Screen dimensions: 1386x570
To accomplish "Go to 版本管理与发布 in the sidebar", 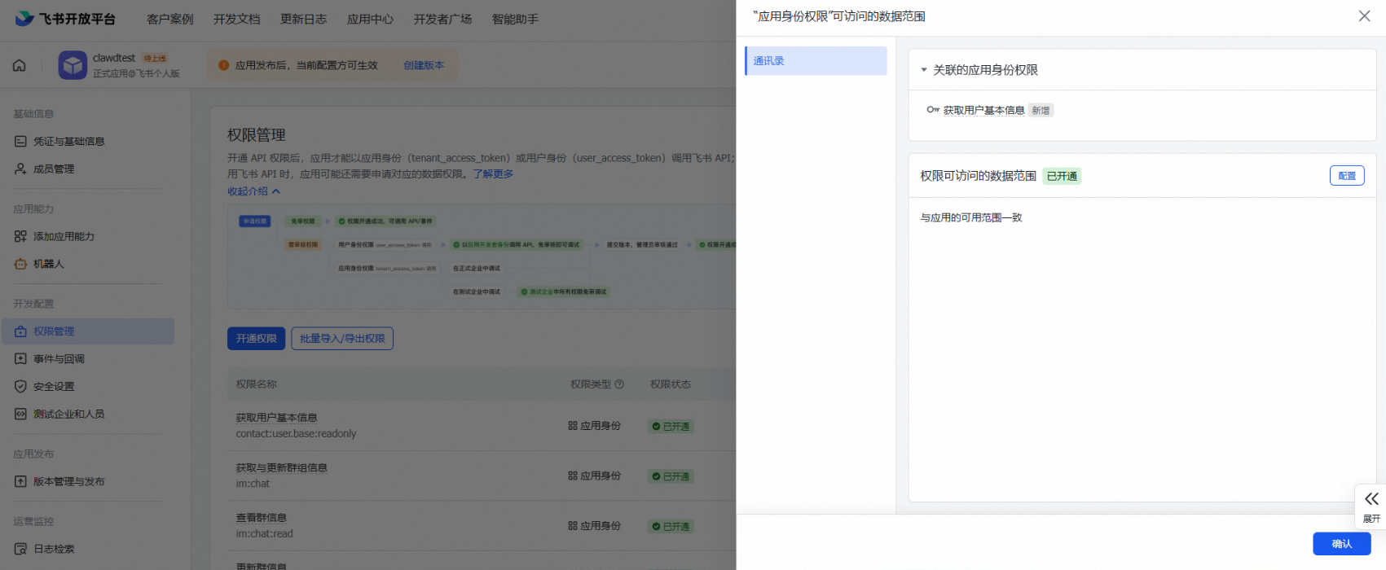I will (x=69, y=482).
